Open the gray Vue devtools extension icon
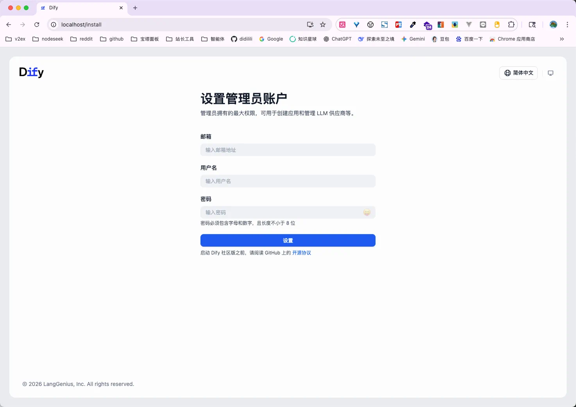The width and height of the screenshot is (576, 407). (x=469, y=25)
